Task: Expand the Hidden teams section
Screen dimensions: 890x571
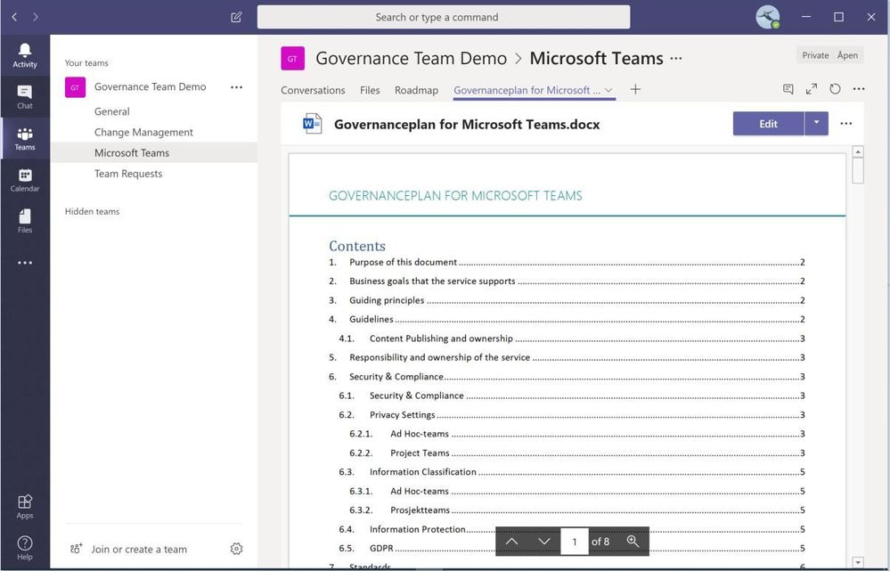Action: pyautogui.click(x=92, y=211)
